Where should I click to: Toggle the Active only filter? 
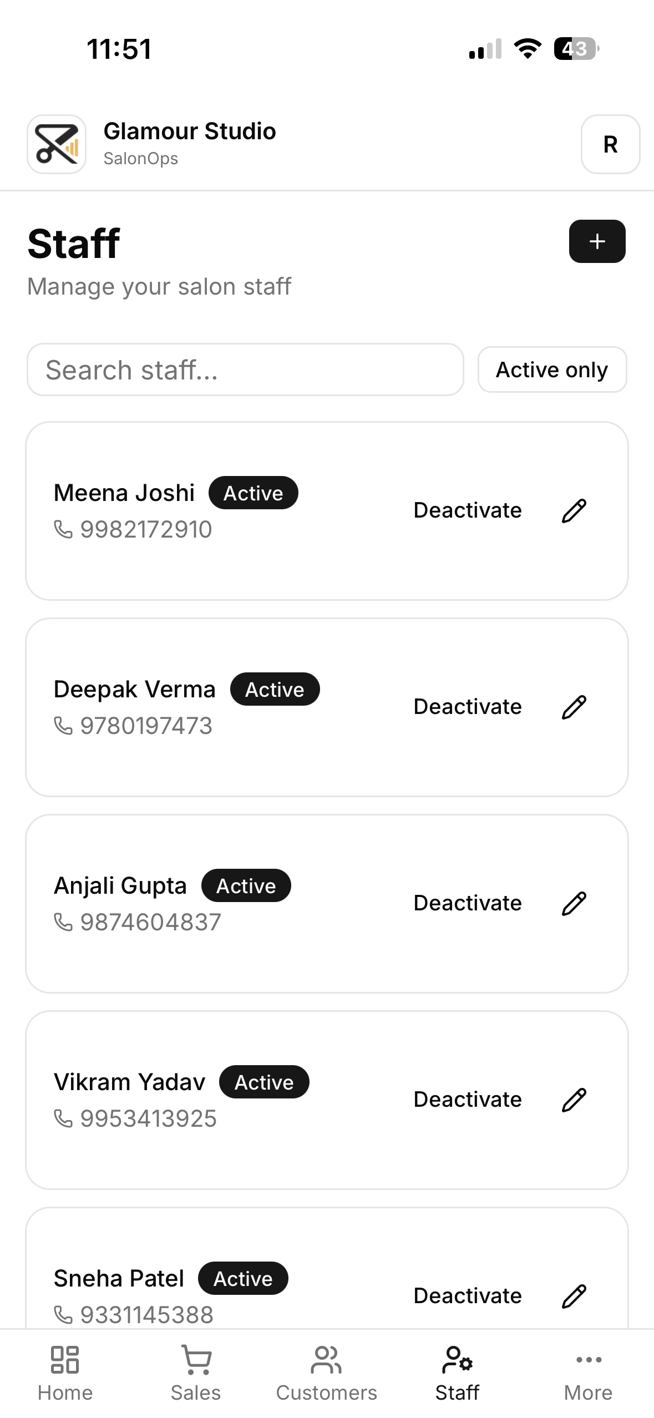552,369
